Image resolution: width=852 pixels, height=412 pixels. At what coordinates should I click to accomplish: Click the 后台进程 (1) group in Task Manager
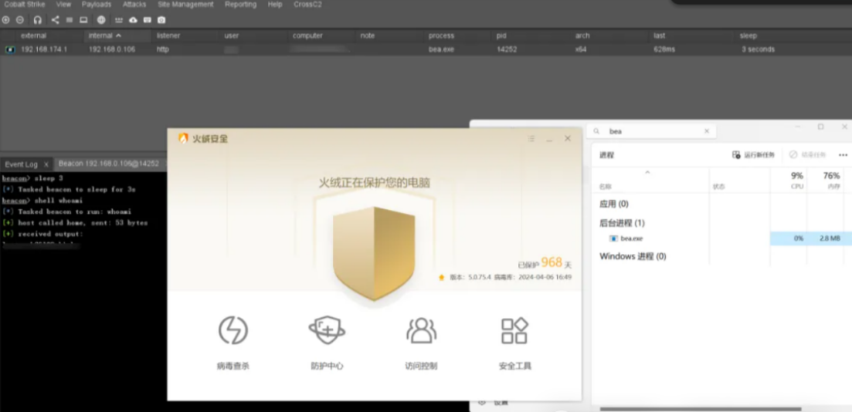622,223
